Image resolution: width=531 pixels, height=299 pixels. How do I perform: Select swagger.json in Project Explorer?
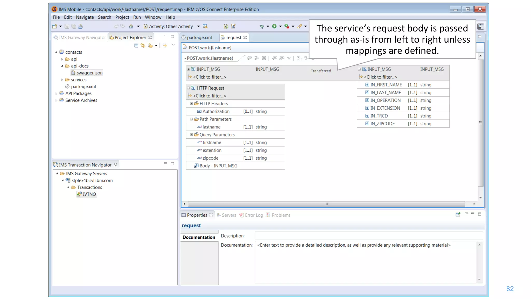[89, 73]
